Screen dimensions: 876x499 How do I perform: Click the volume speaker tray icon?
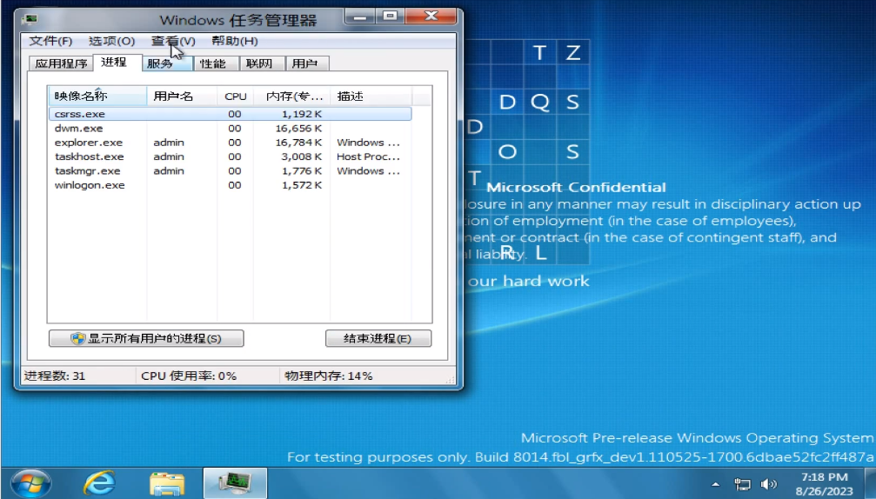[x=768, y=484]
